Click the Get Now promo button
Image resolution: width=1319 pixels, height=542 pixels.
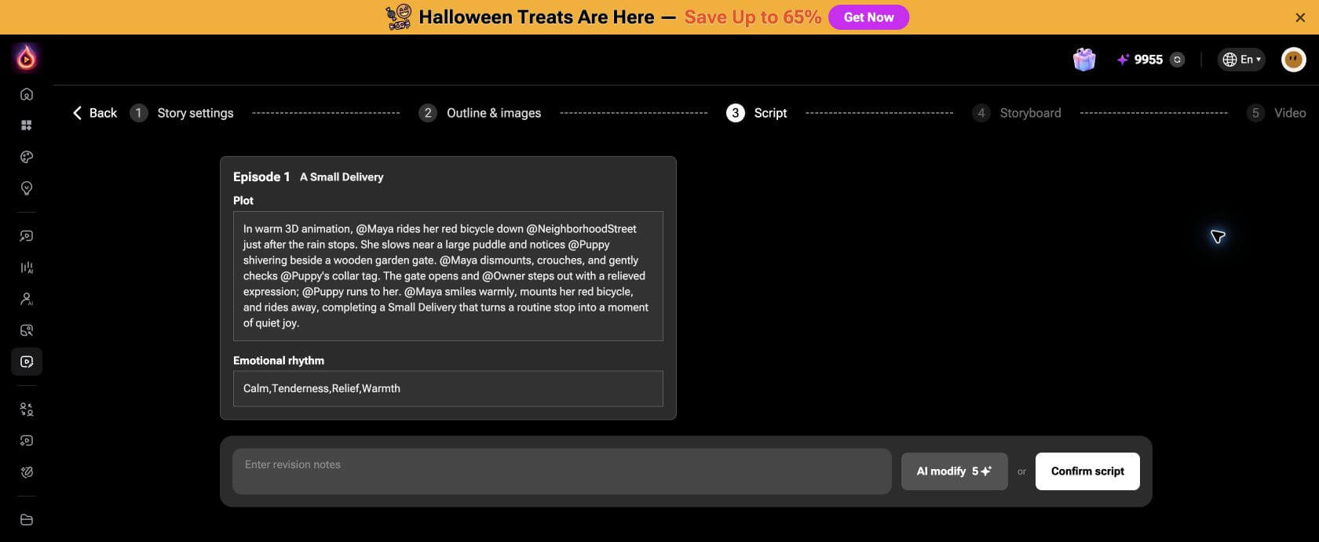point(868,17)
